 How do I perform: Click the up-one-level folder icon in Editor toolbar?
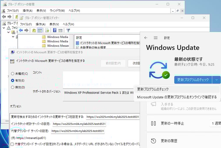pyautogui.click(x=34, y=30)
